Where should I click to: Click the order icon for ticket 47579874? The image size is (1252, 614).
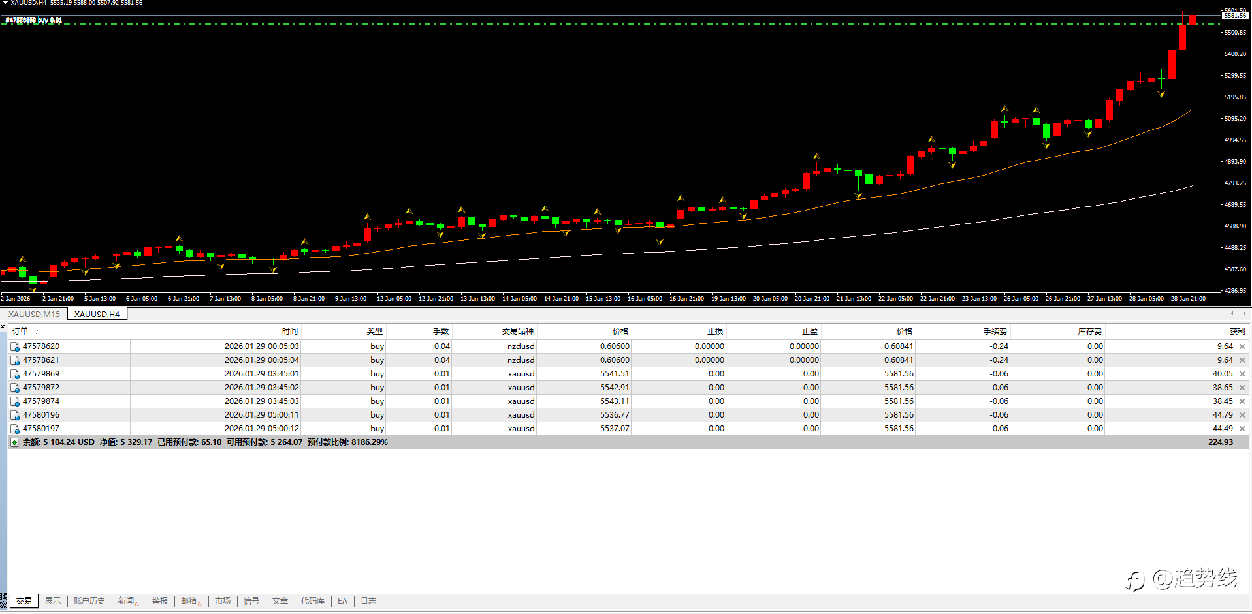coord(15,401)
